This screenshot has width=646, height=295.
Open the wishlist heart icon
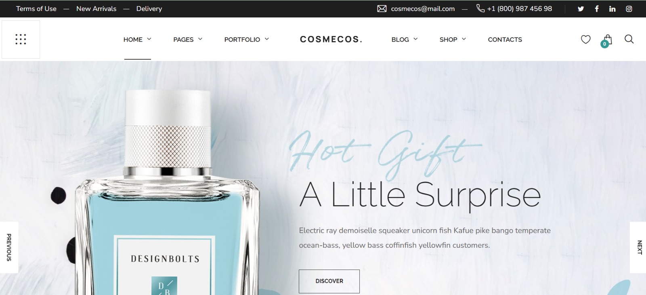[585, 39]
